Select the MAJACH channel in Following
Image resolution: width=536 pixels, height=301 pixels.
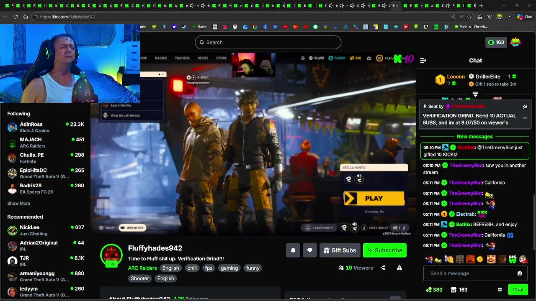pos(45,143)
